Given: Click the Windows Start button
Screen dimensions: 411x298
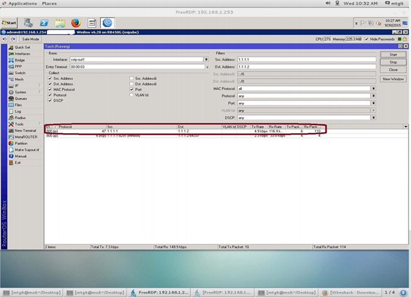Looking at the screenshot, I should click(9, 23).
